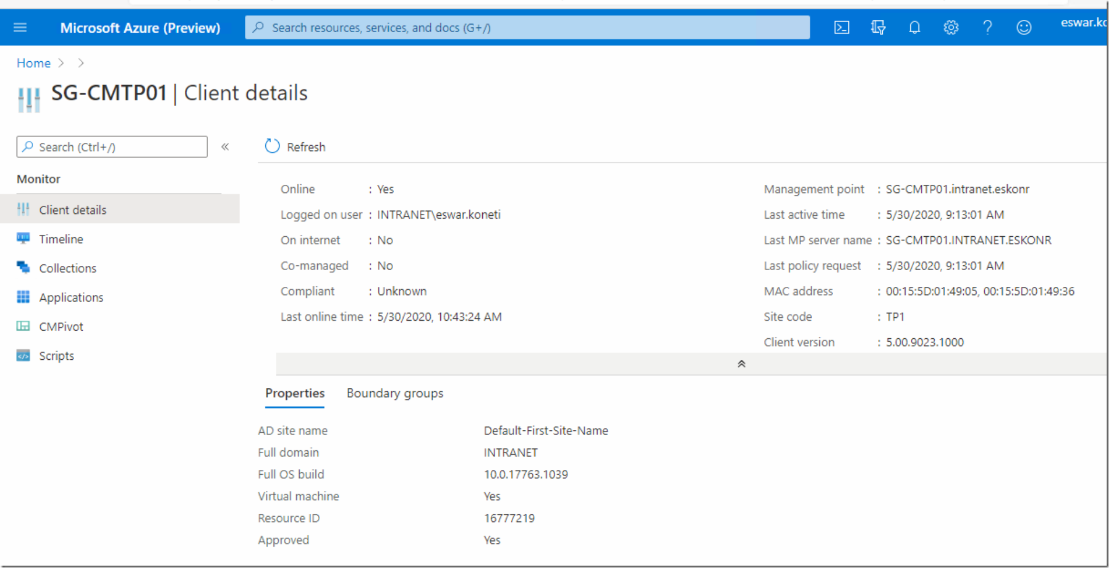Select the Last active time value

(945, 215)
